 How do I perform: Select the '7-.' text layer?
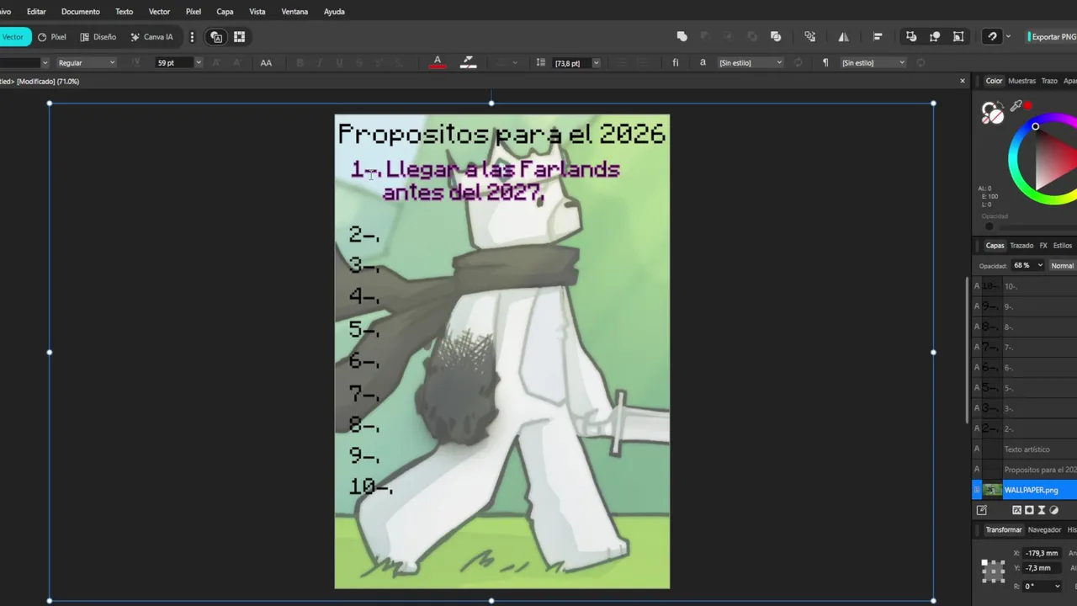click(x=1025, y=348)
